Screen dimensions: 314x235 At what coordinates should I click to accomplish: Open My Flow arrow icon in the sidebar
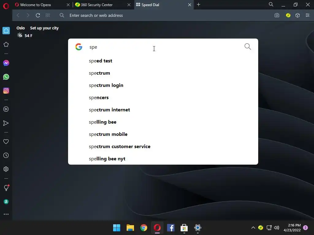(x=6, y=123)
